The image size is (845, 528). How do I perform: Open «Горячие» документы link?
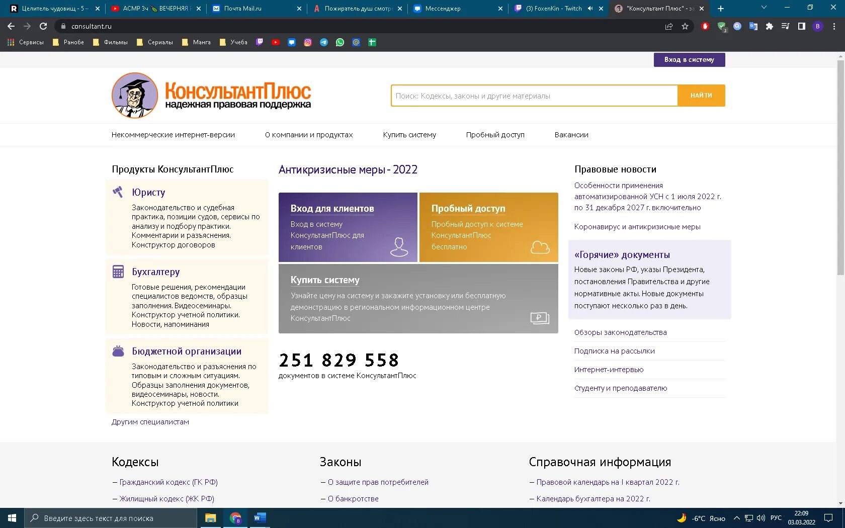point(622,255)
